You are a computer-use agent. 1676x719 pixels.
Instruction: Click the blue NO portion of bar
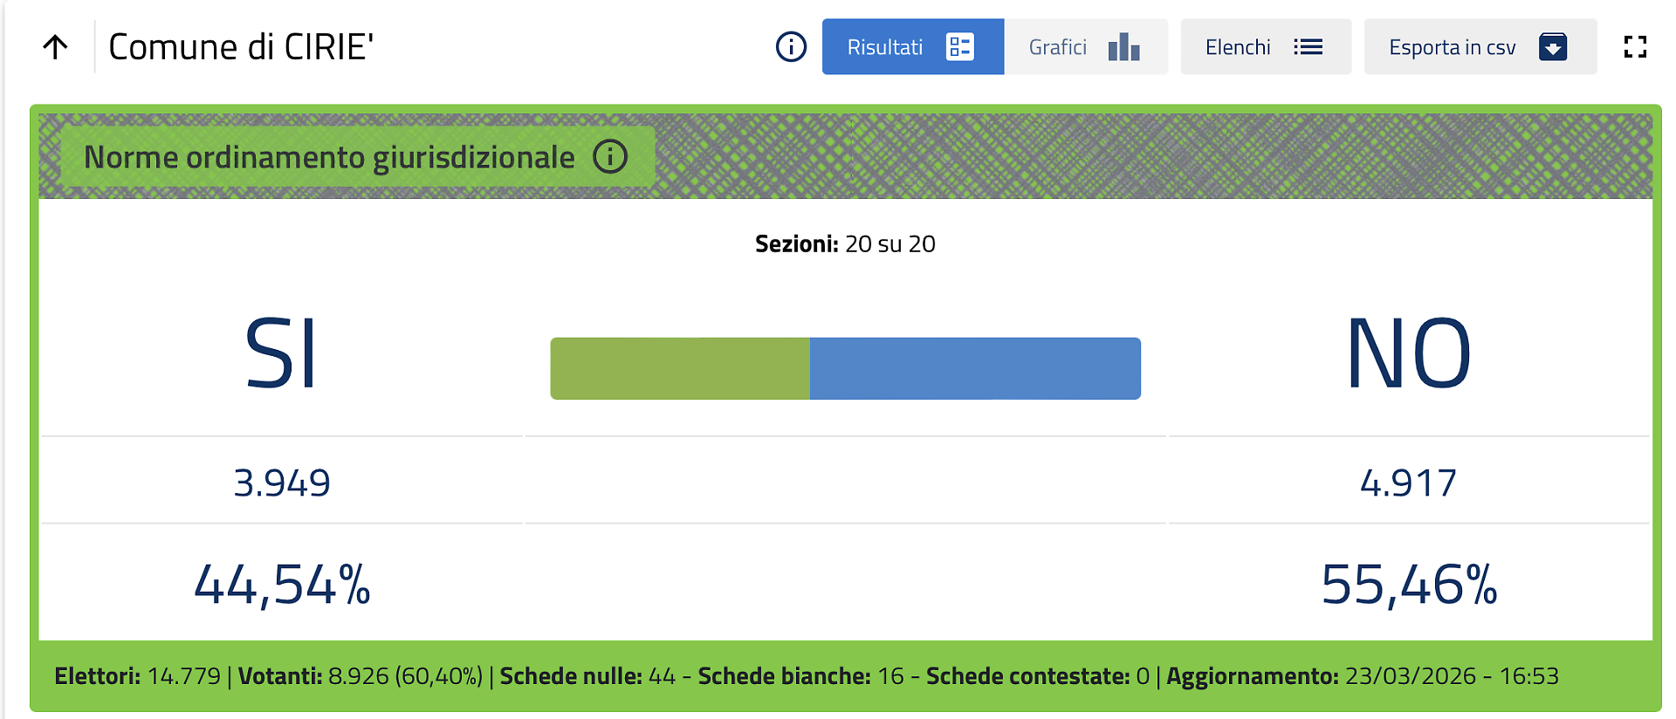point(975,368)
